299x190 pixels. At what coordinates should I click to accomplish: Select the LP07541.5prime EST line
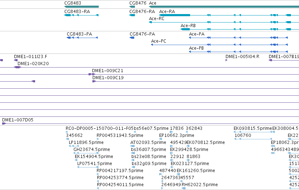pos(88,167)
